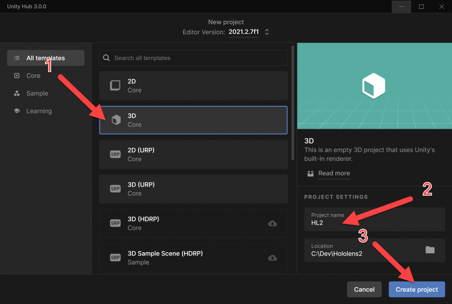The height and width of the screenshot is (304, 452).
Task: Click the SRP icon for 2D (URP)
Action: pyautogui.click(x=115, y=154)
